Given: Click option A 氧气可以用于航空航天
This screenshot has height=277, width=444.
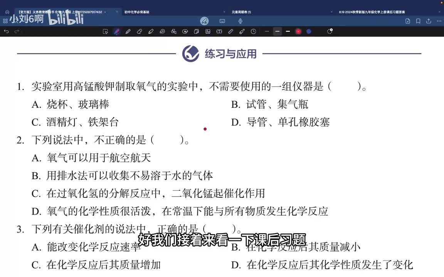Looking at the screenshot, I should [x=91, y=158].
